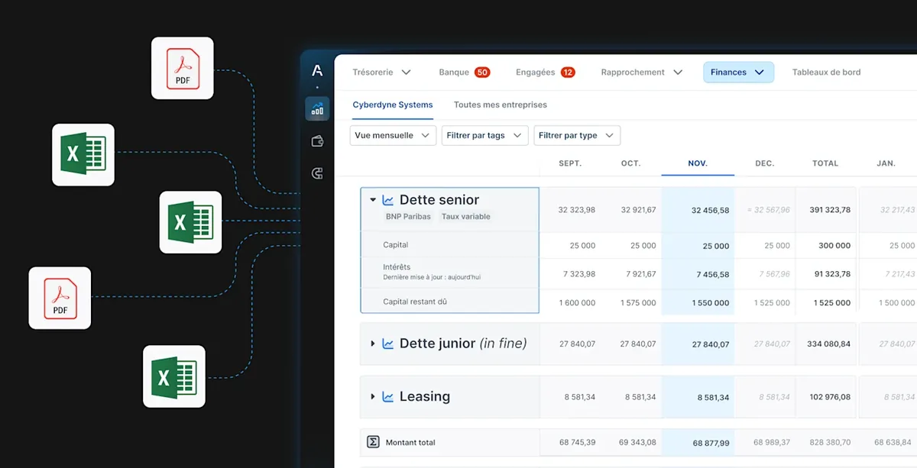Click Montant total cell 828 380,70

click(x=828, y=443)
